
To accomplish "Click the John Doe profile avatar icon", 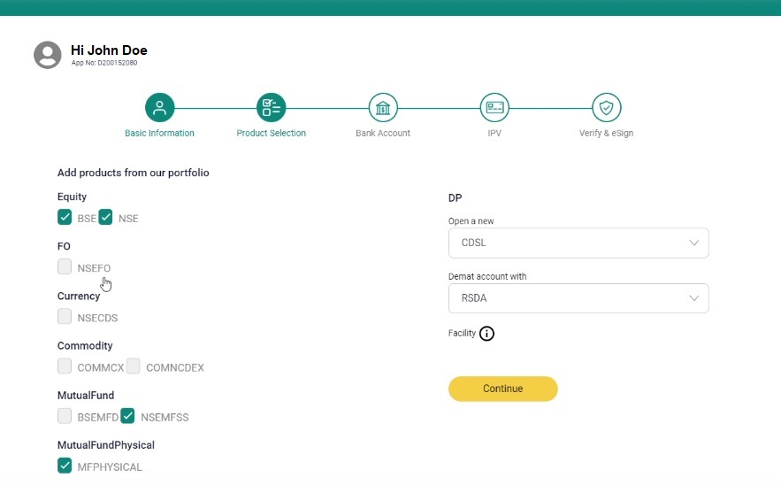I will pyautogui.click(x=47, y=55).
